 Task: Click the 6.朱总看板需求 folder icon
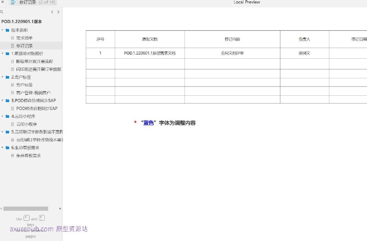(7, 148)
